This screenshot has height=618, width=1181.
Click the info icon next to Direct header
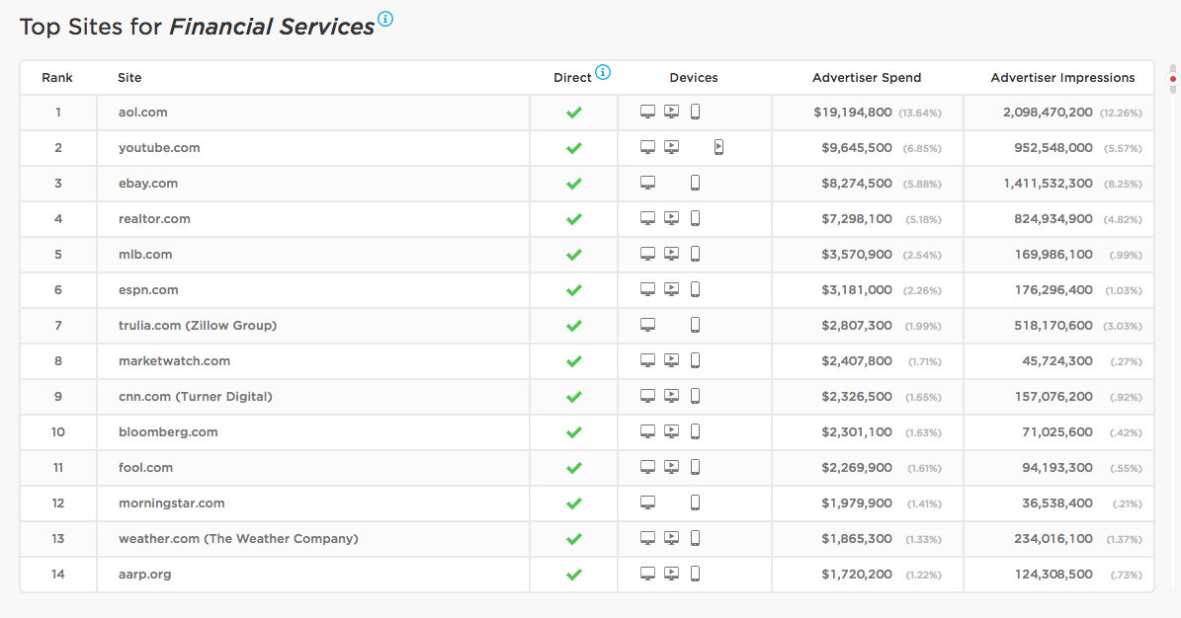pyautogui.click(x=603, y=73)
